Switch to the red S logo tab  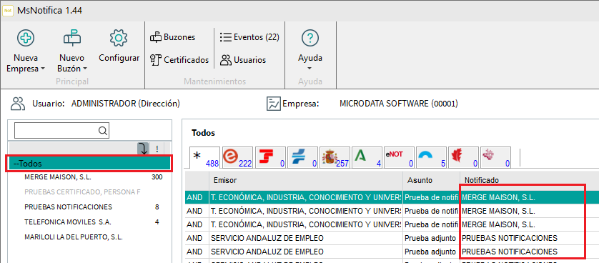(x=270, y=157)
